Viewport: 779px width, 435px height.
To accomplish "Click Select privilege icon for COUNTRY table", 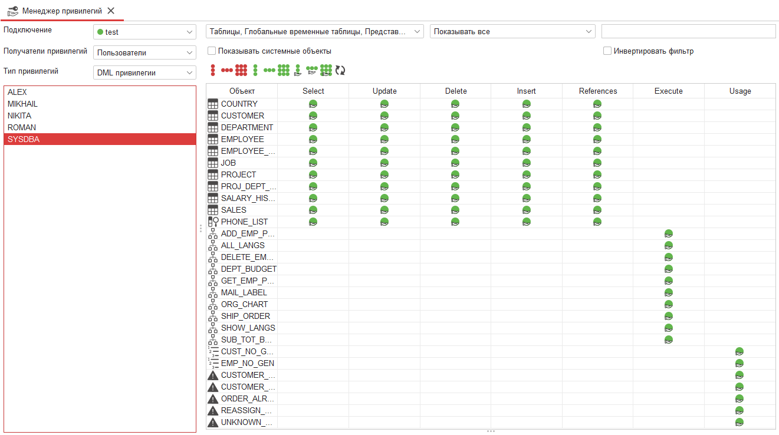I will tap(313, 104).
